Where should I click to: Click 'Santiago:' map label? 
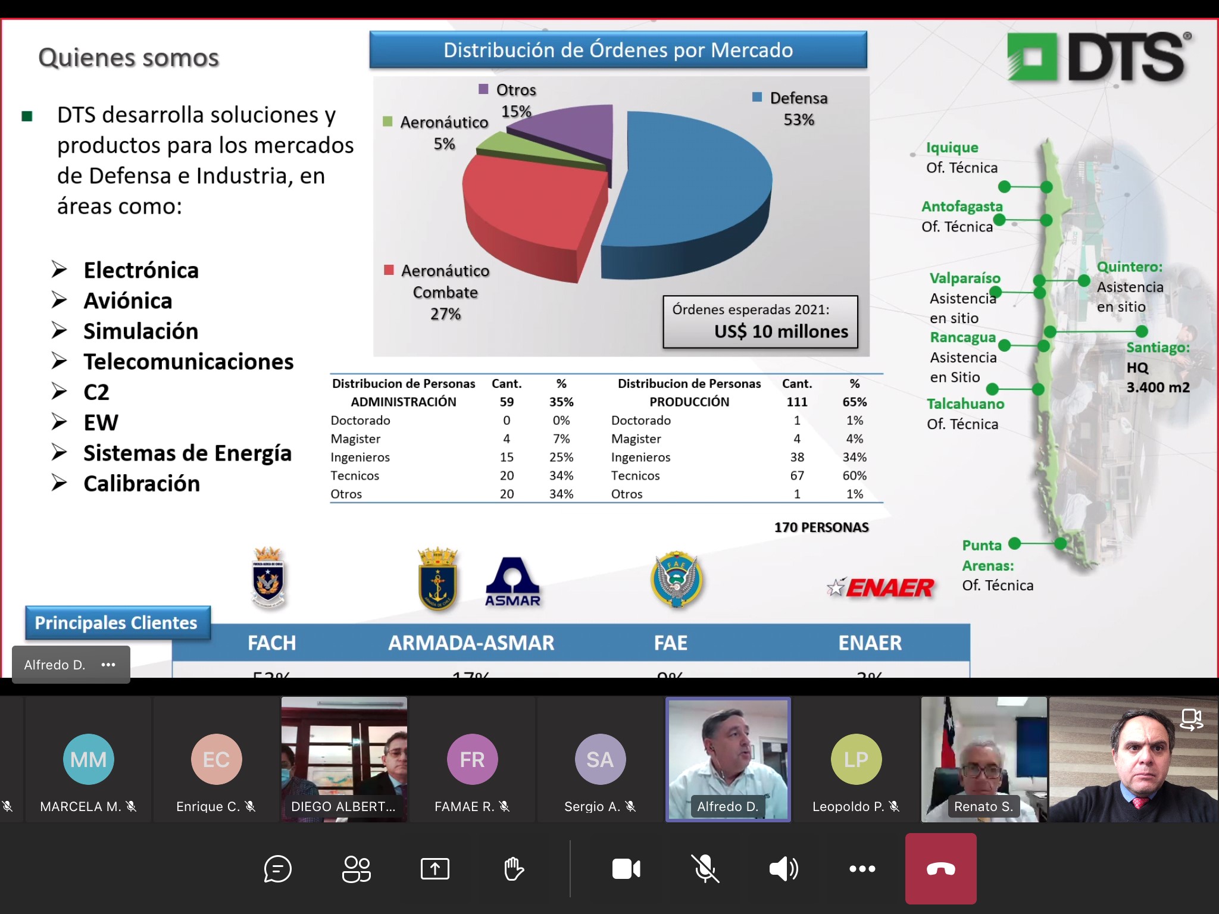[1158, 348]
